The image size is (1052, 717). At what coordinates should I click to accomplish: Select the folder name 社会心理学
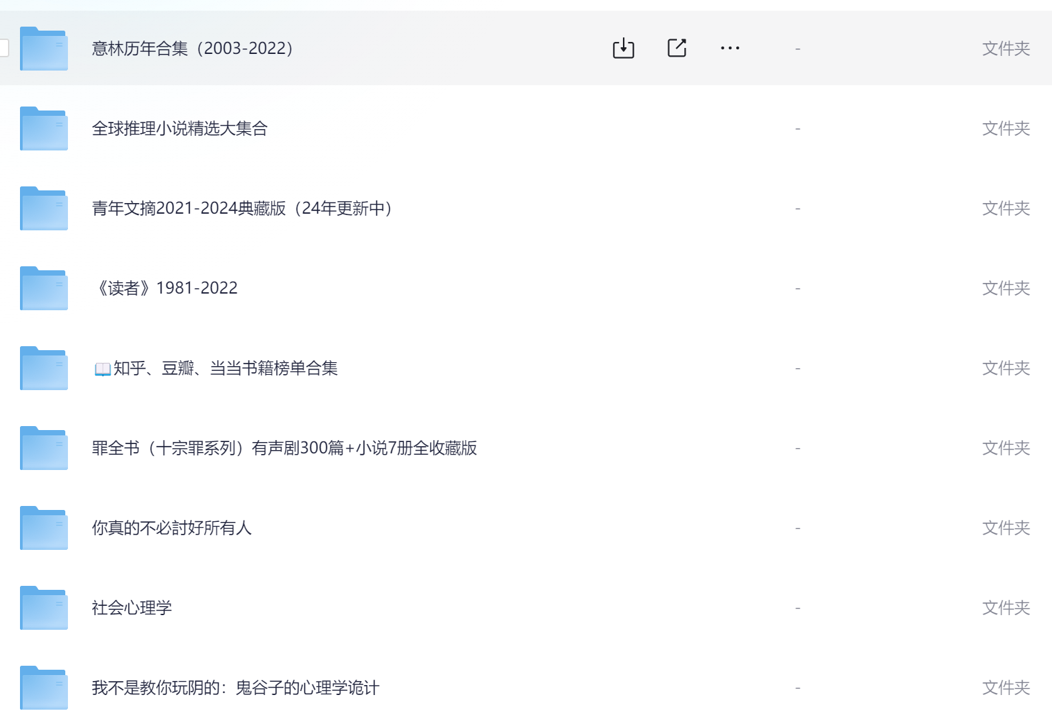point(132,608)
